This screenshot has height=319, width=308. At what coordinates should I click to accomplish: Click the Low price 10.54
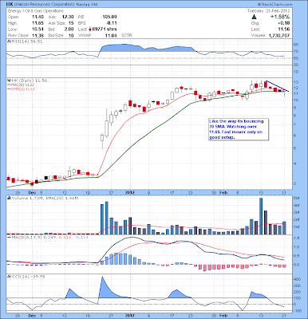(x=38, y=30)
